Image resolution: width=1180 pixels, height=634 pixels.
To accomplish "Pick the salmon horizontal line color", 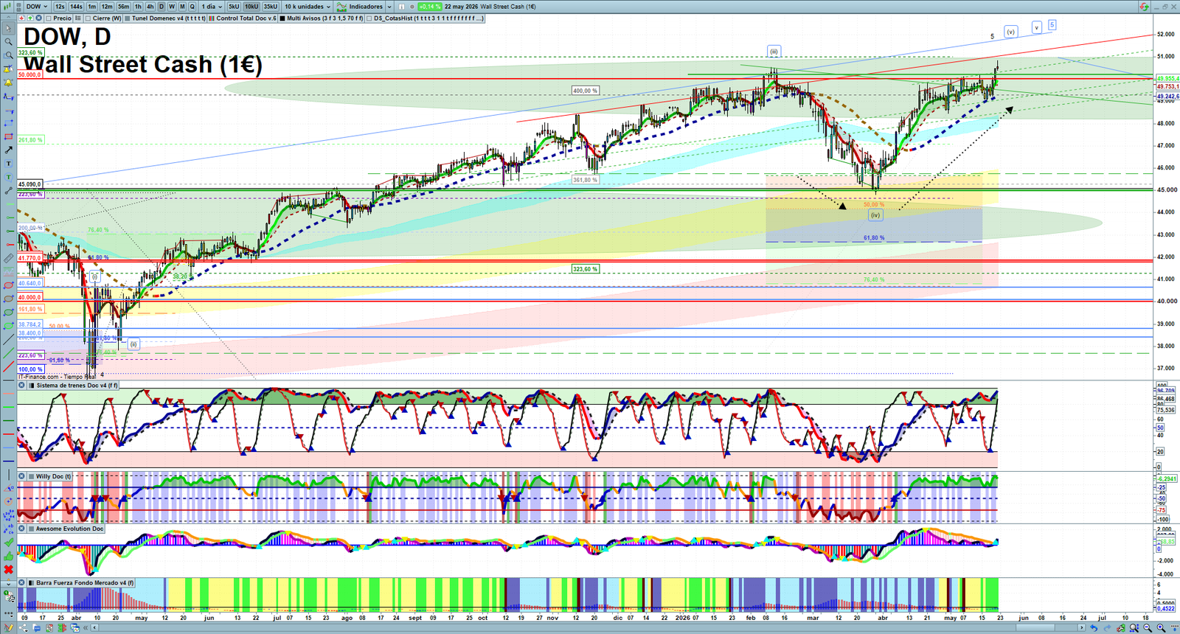I will [9, 393].
